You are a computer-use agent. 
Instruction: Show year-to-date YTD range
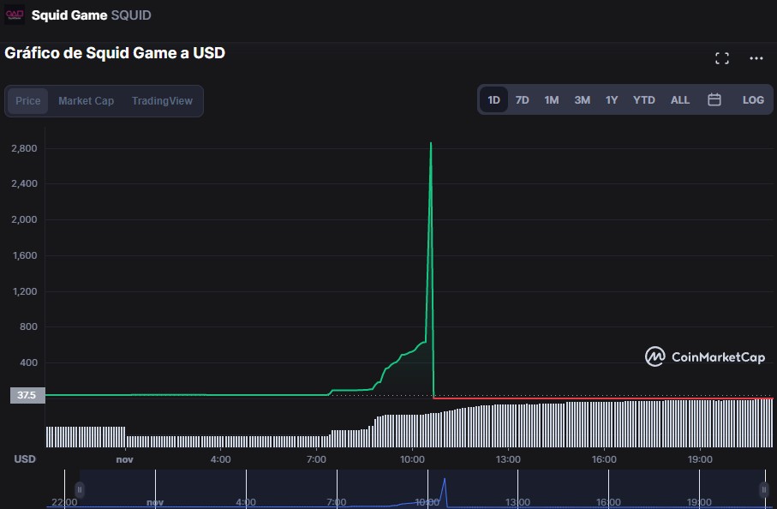(643, 100)
